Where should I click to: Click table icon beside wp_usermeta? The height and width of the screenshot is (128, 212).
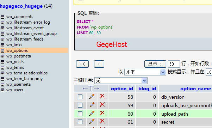[2, 85]
